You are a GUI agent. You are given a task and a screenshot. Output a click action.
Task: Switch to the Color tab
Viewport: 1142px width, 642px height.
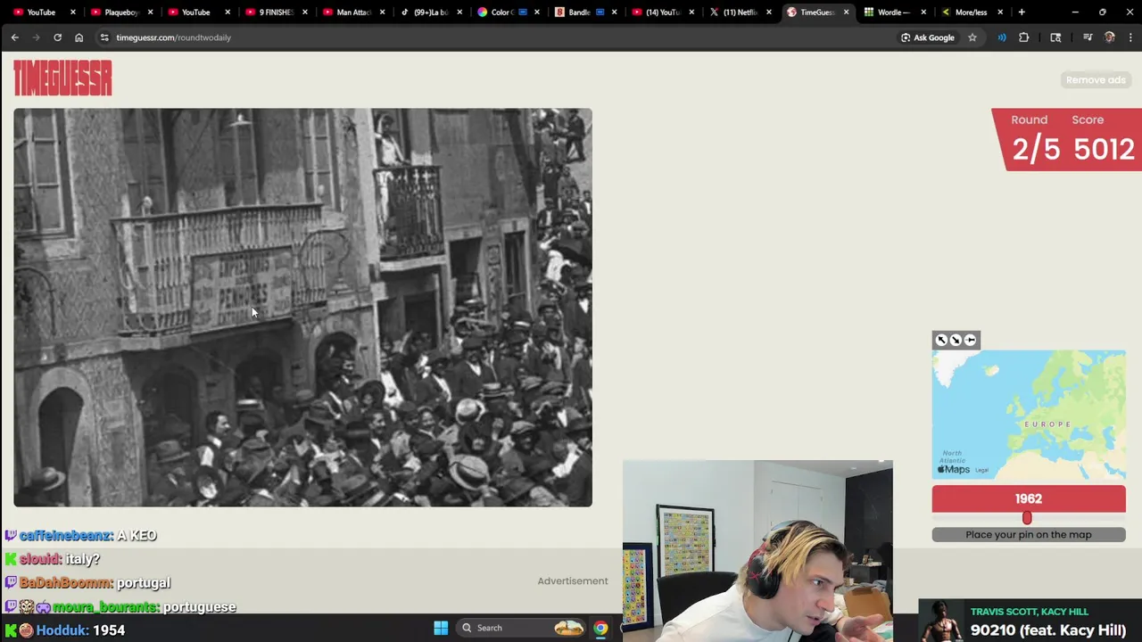[x=507, y=12]
